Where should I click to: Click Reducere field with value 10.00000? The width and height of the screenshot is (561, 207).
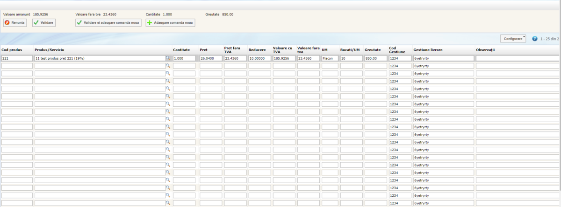[x=259, y=58]
